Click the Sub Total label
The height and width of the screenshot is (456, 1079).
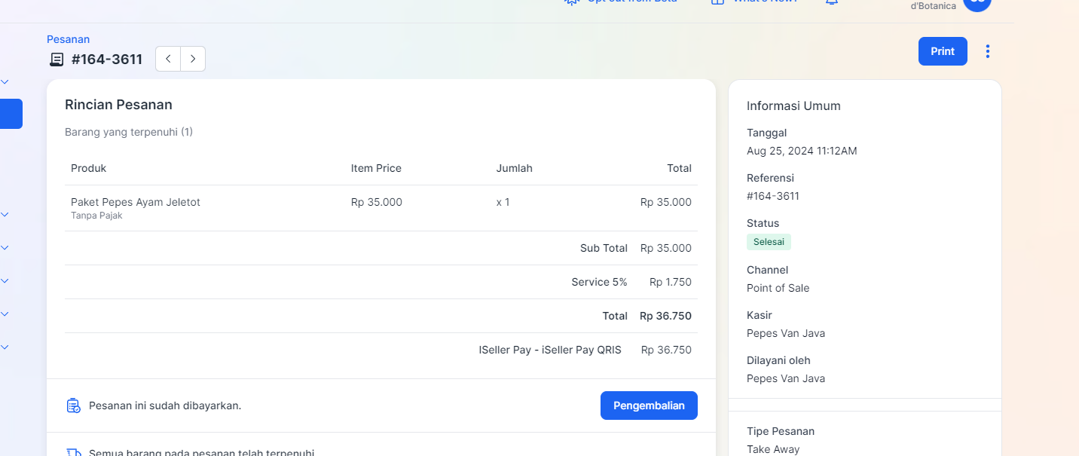coord(604,248)
